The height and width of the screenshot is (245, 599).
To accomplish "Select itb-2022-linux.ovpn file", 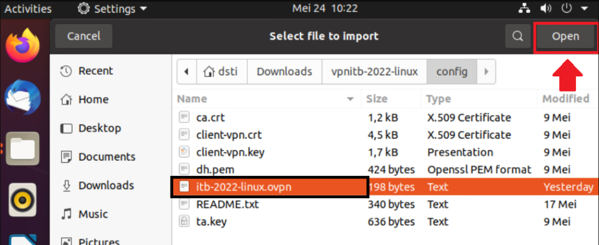I will 244,187.
